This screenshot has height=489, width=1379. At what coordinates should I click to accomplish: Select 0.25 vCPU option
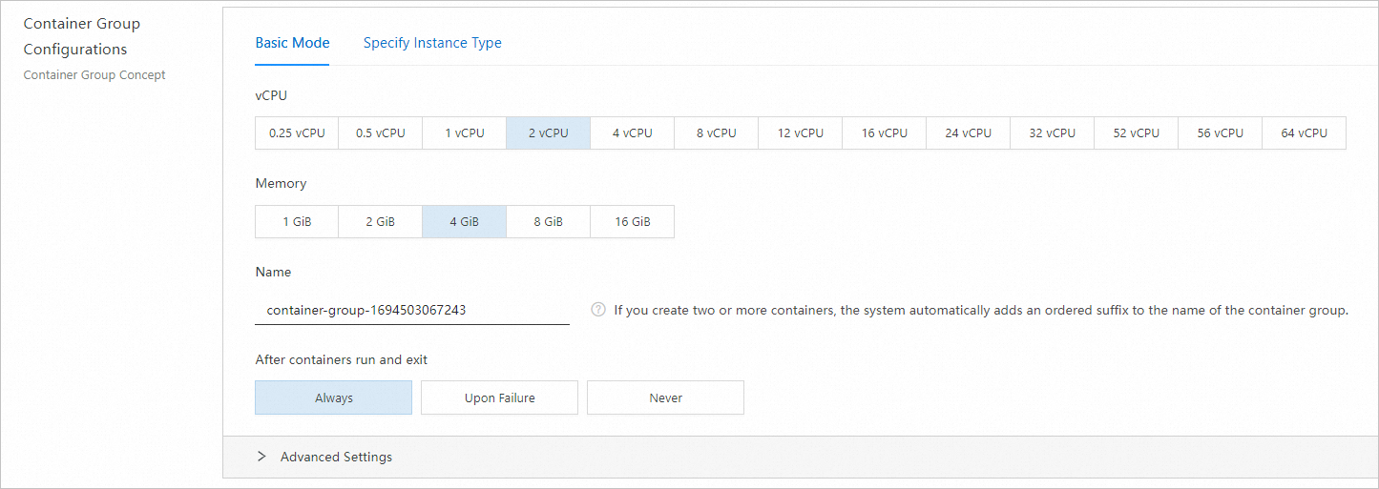(x=297, y=133)
